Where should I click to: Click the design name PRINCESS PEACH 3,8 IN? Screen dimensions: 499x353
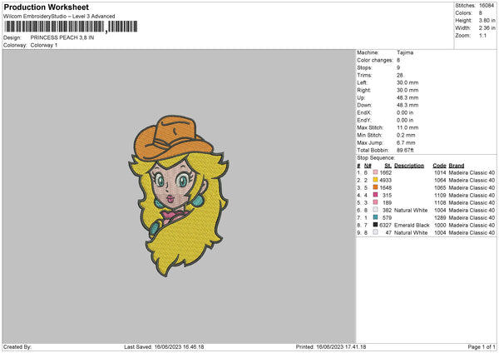(62, 37)
